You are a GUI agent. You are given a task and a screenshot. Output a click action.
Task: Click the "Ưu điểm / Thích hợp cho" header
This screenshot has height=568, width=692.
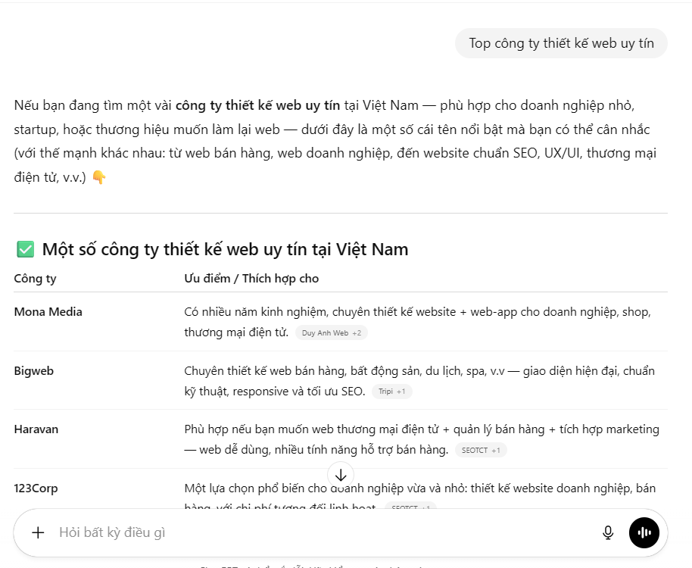coord(251,279)
